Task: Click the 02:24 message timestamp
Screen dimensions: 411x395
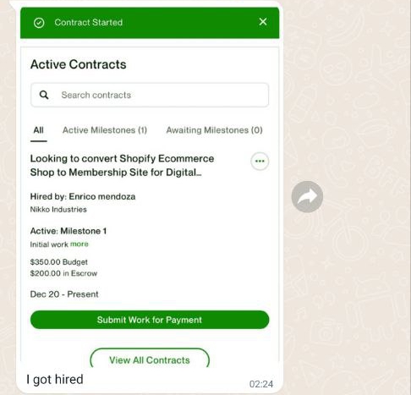Action: pyautogui.click(x=261, y=384)
